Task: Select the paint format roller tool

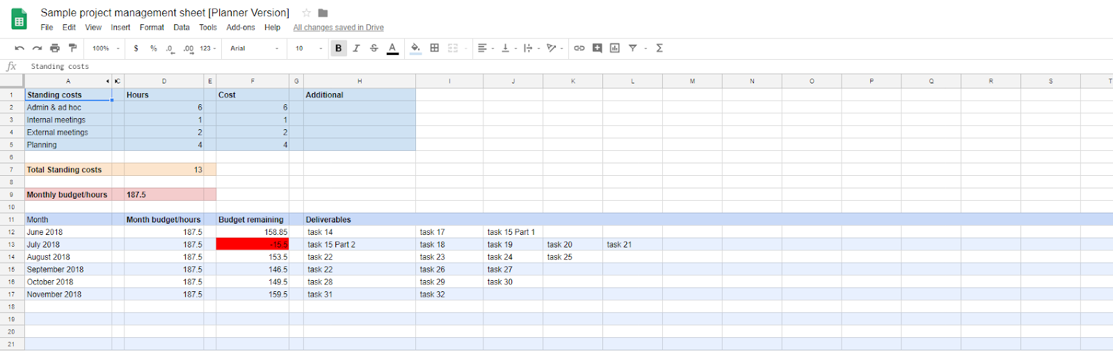Action: (x=72, y=48)
